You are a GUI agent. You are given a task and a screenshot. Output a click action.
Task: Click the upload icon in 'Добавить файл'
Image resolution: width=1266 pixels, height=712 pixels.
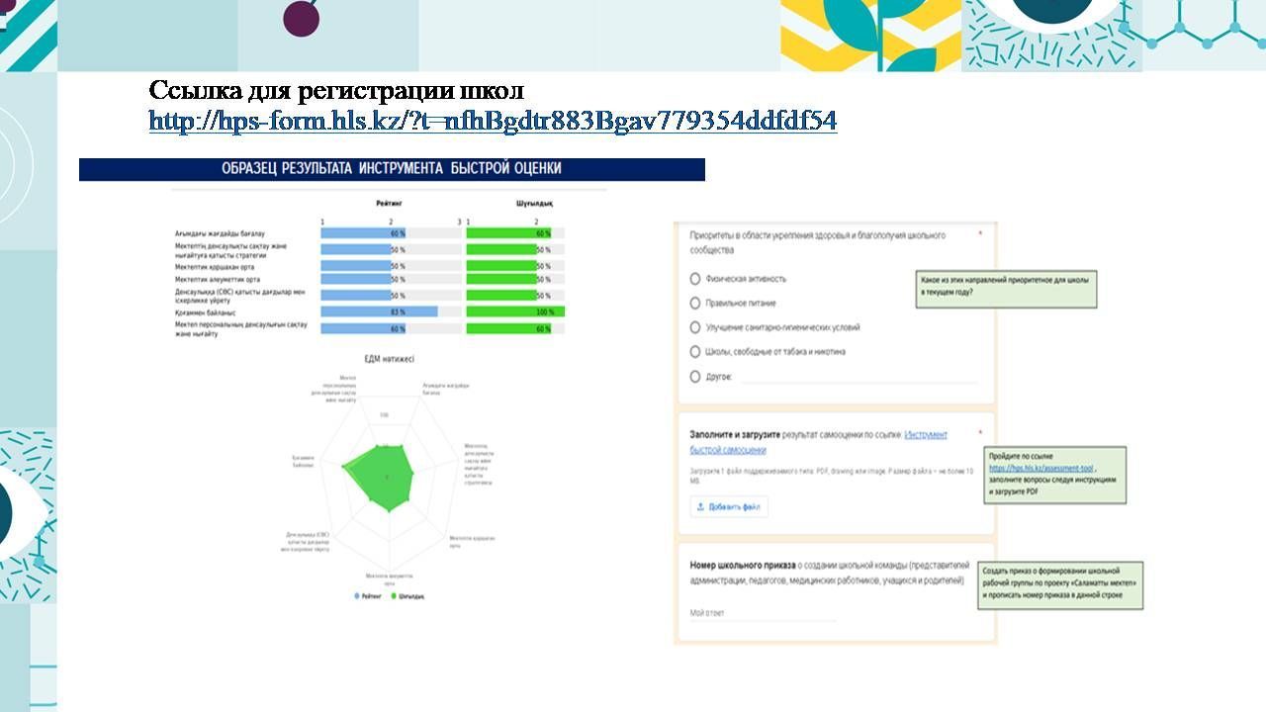click(x=701, y=506)
